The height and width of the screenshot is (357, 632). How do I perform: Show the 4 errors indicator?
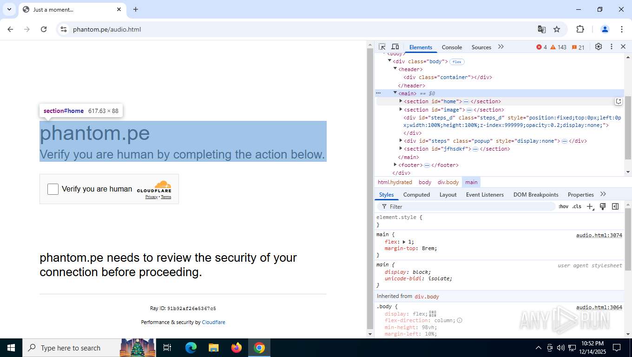(x=541, y=47)
